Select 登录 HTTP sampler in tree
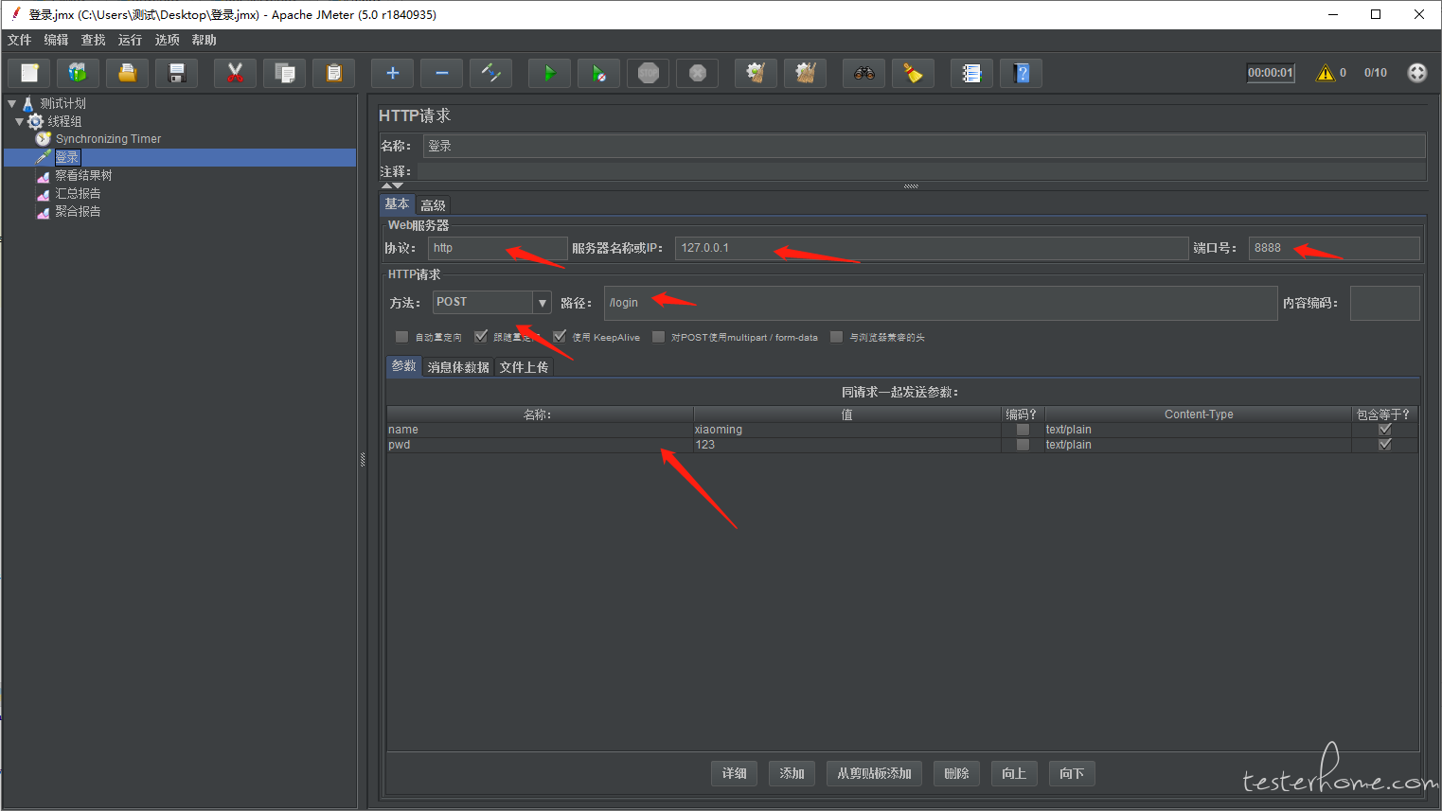Image resolution: width=1442 pixels, height=811 pixels. click(67, 157)
